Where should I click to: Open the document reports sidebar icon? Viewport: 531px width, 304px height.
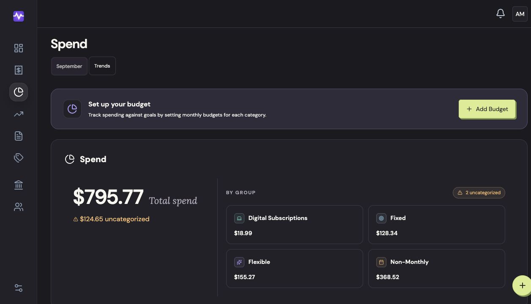point(19,136)
